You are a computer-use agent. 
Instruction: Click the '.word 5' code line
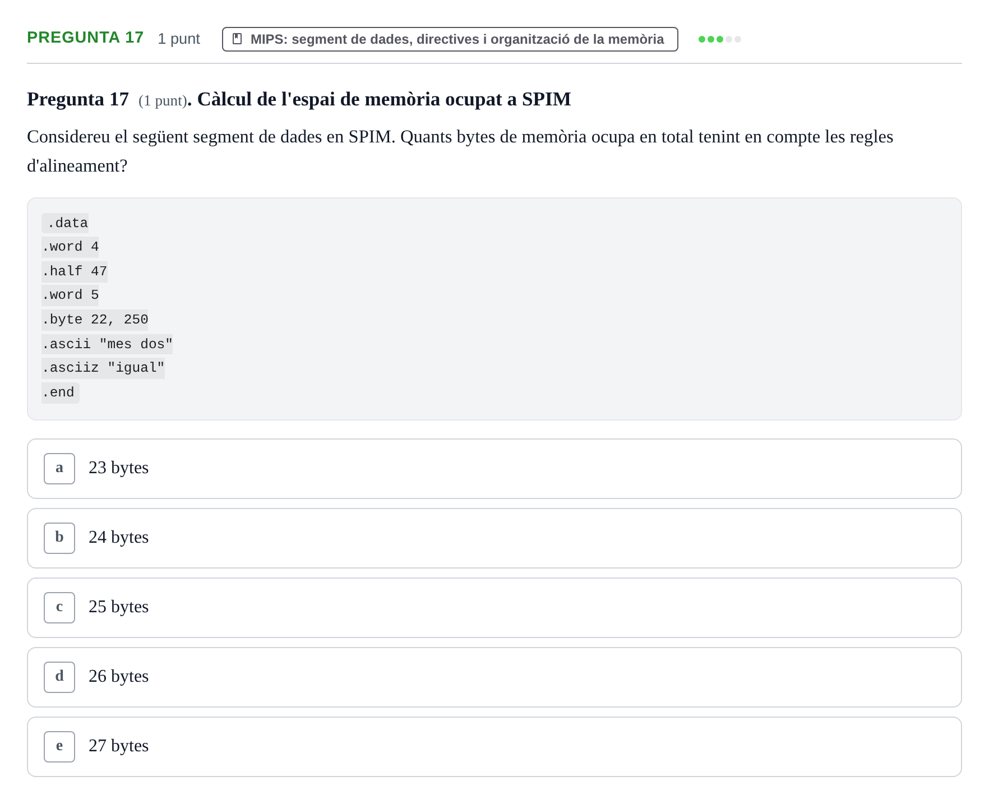[x=70, y=295]
